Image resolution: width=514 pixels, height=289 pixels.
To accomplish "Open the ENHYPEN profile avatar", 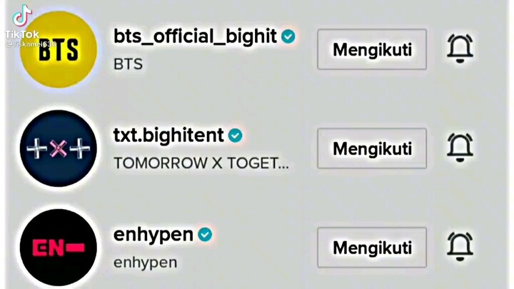I will coord(59,248).
